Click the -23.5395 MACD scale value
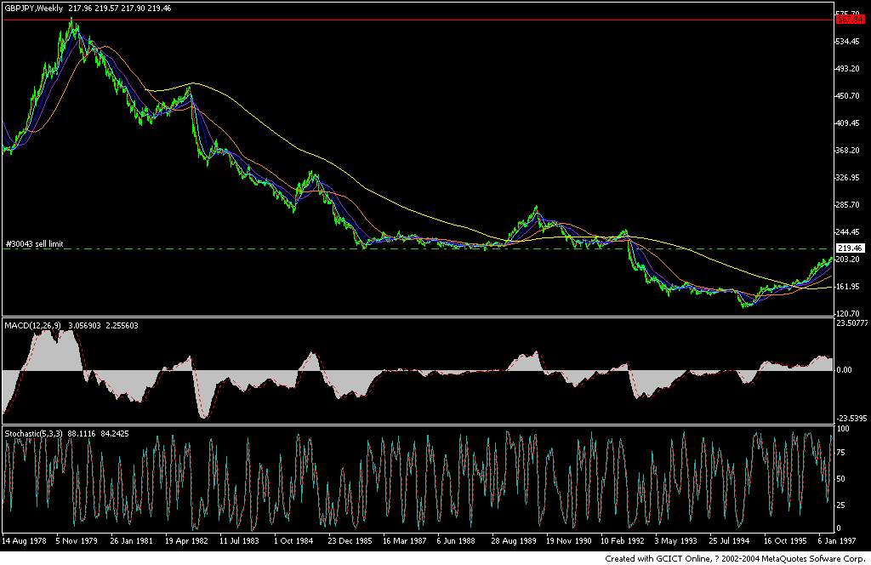 pyautogui.click(x=852, y=419)
